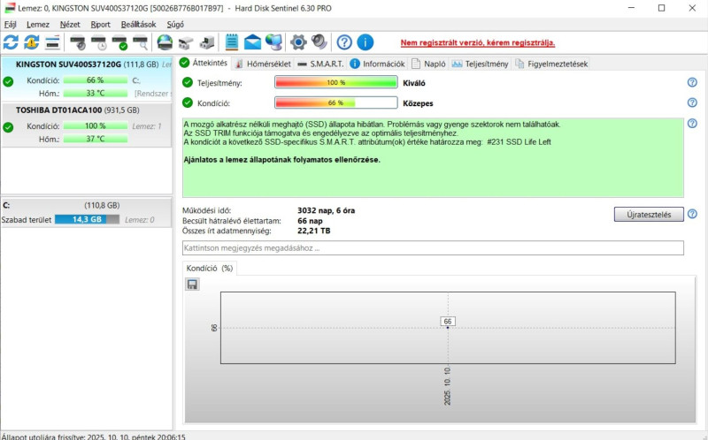Click the Újratesztelés button
The width and height of the screenshot is (708, 440).
click(649, 214)
